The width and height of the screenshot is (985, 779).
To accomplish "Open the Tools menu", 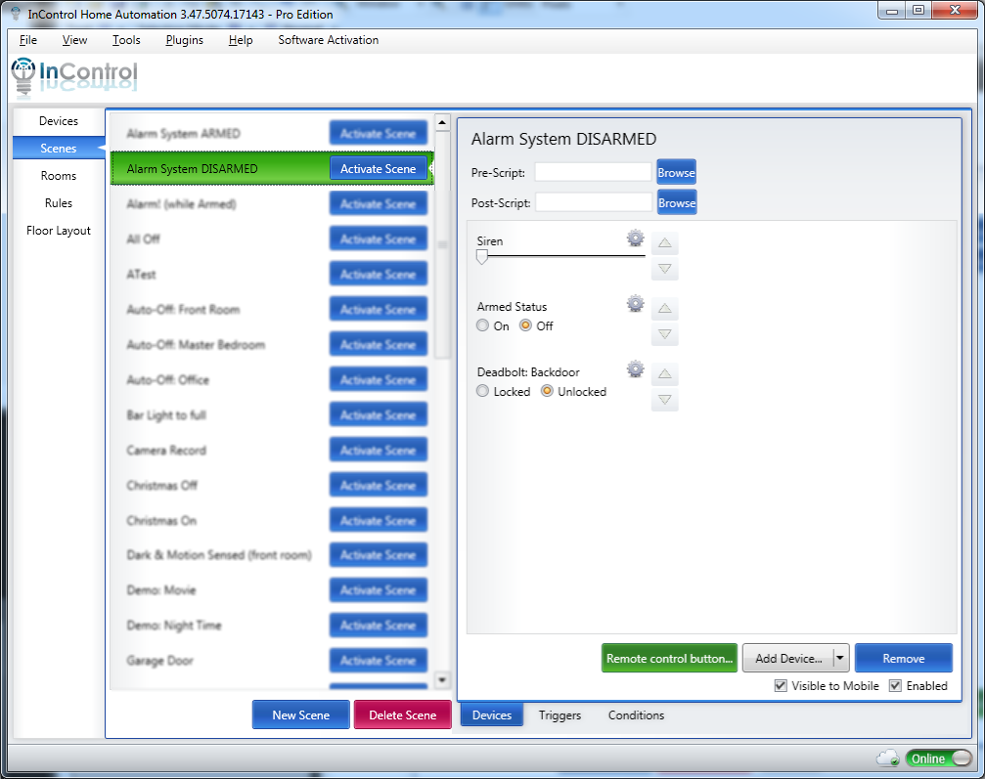I will pos(126,40).
